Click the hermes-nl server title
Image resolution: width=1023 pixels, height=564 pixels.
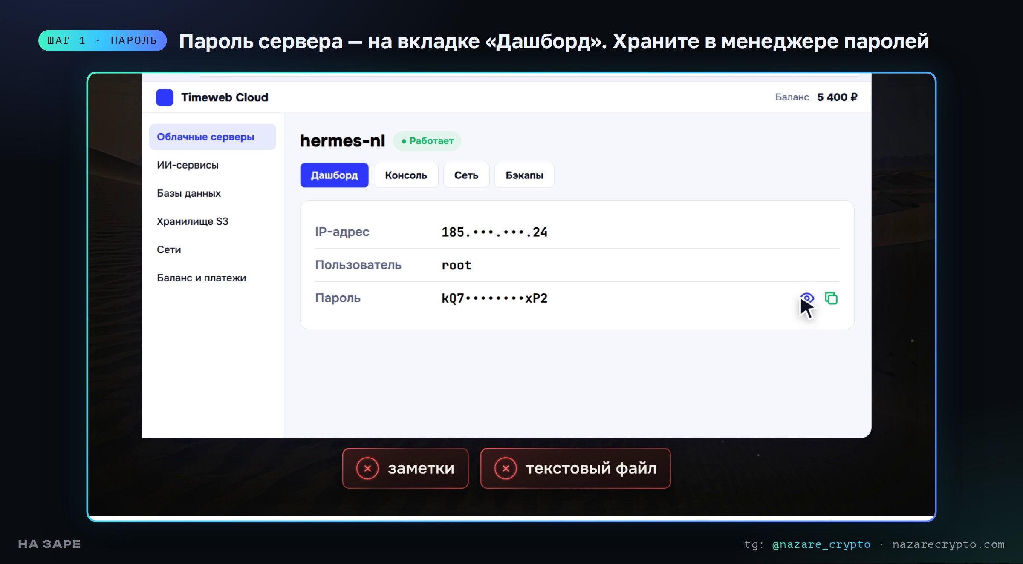[x=342, y=141]
